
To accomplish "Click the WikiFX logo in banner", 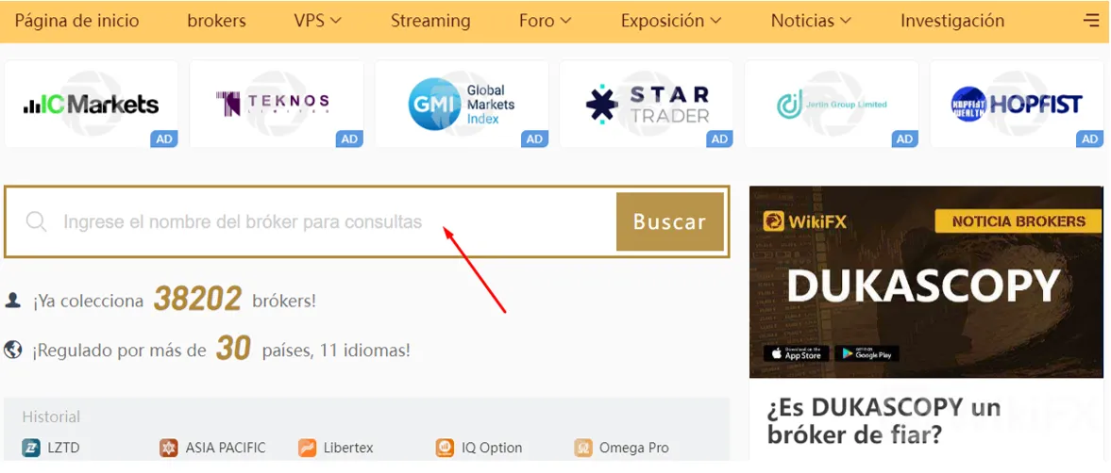I will point(805,221).
